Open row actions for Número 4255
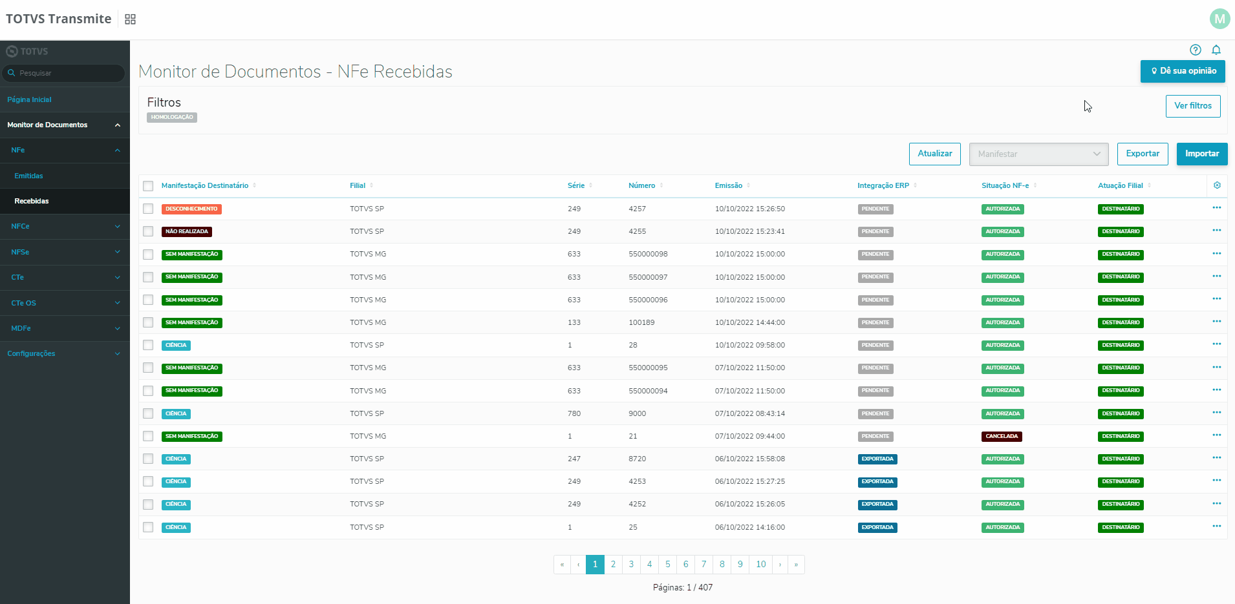 coord(1217,231)
